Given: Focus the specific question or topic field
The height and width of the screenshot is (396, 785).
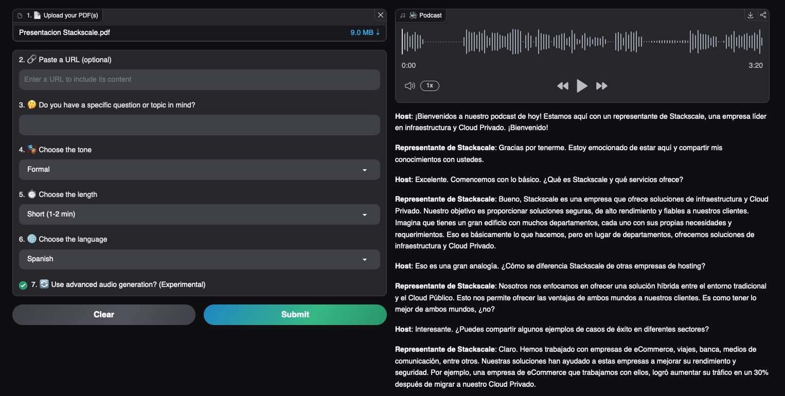Looking at the screenshot, I should pyautogui.click(x=199, y=125).
